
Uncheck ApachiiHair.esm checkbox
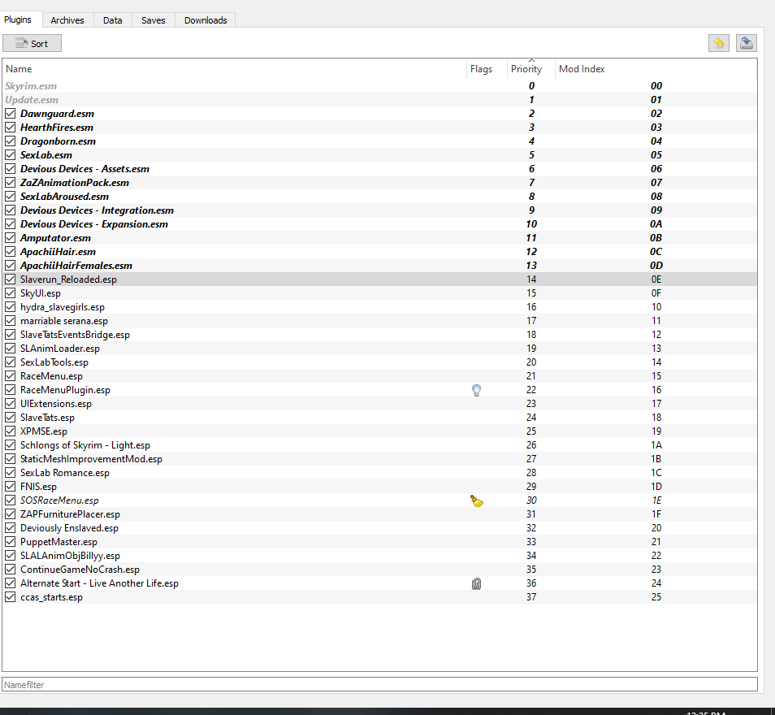coord(11,252)
